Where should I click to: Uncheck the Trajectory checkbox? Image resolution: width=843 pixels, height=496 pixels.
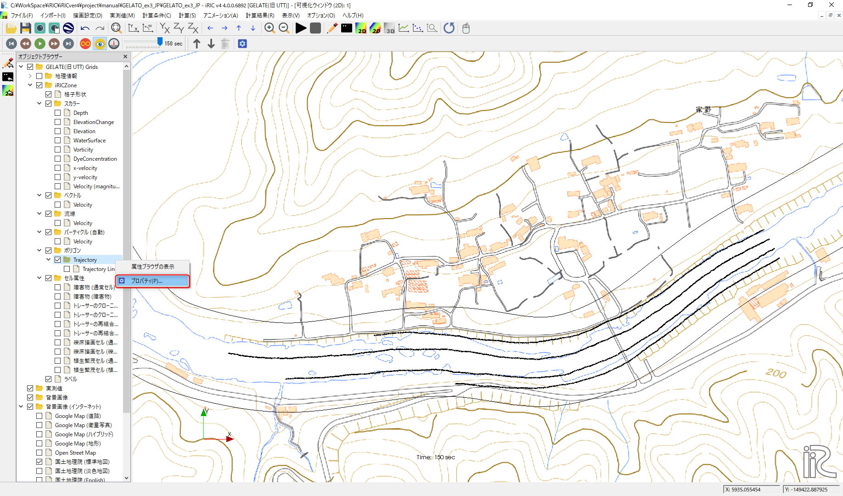tap(57, 260)
